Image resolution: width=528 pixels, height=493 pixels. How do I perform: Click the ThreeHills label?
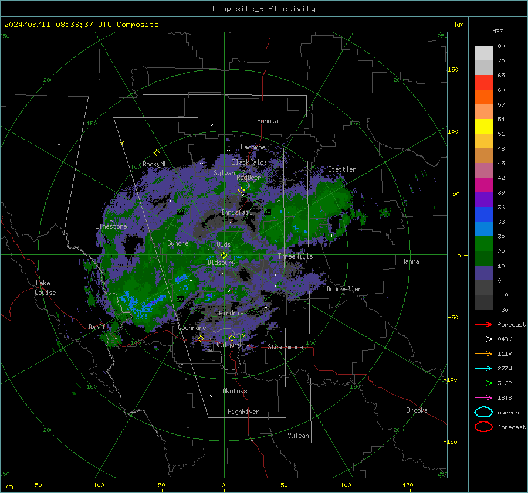point(295,256)
